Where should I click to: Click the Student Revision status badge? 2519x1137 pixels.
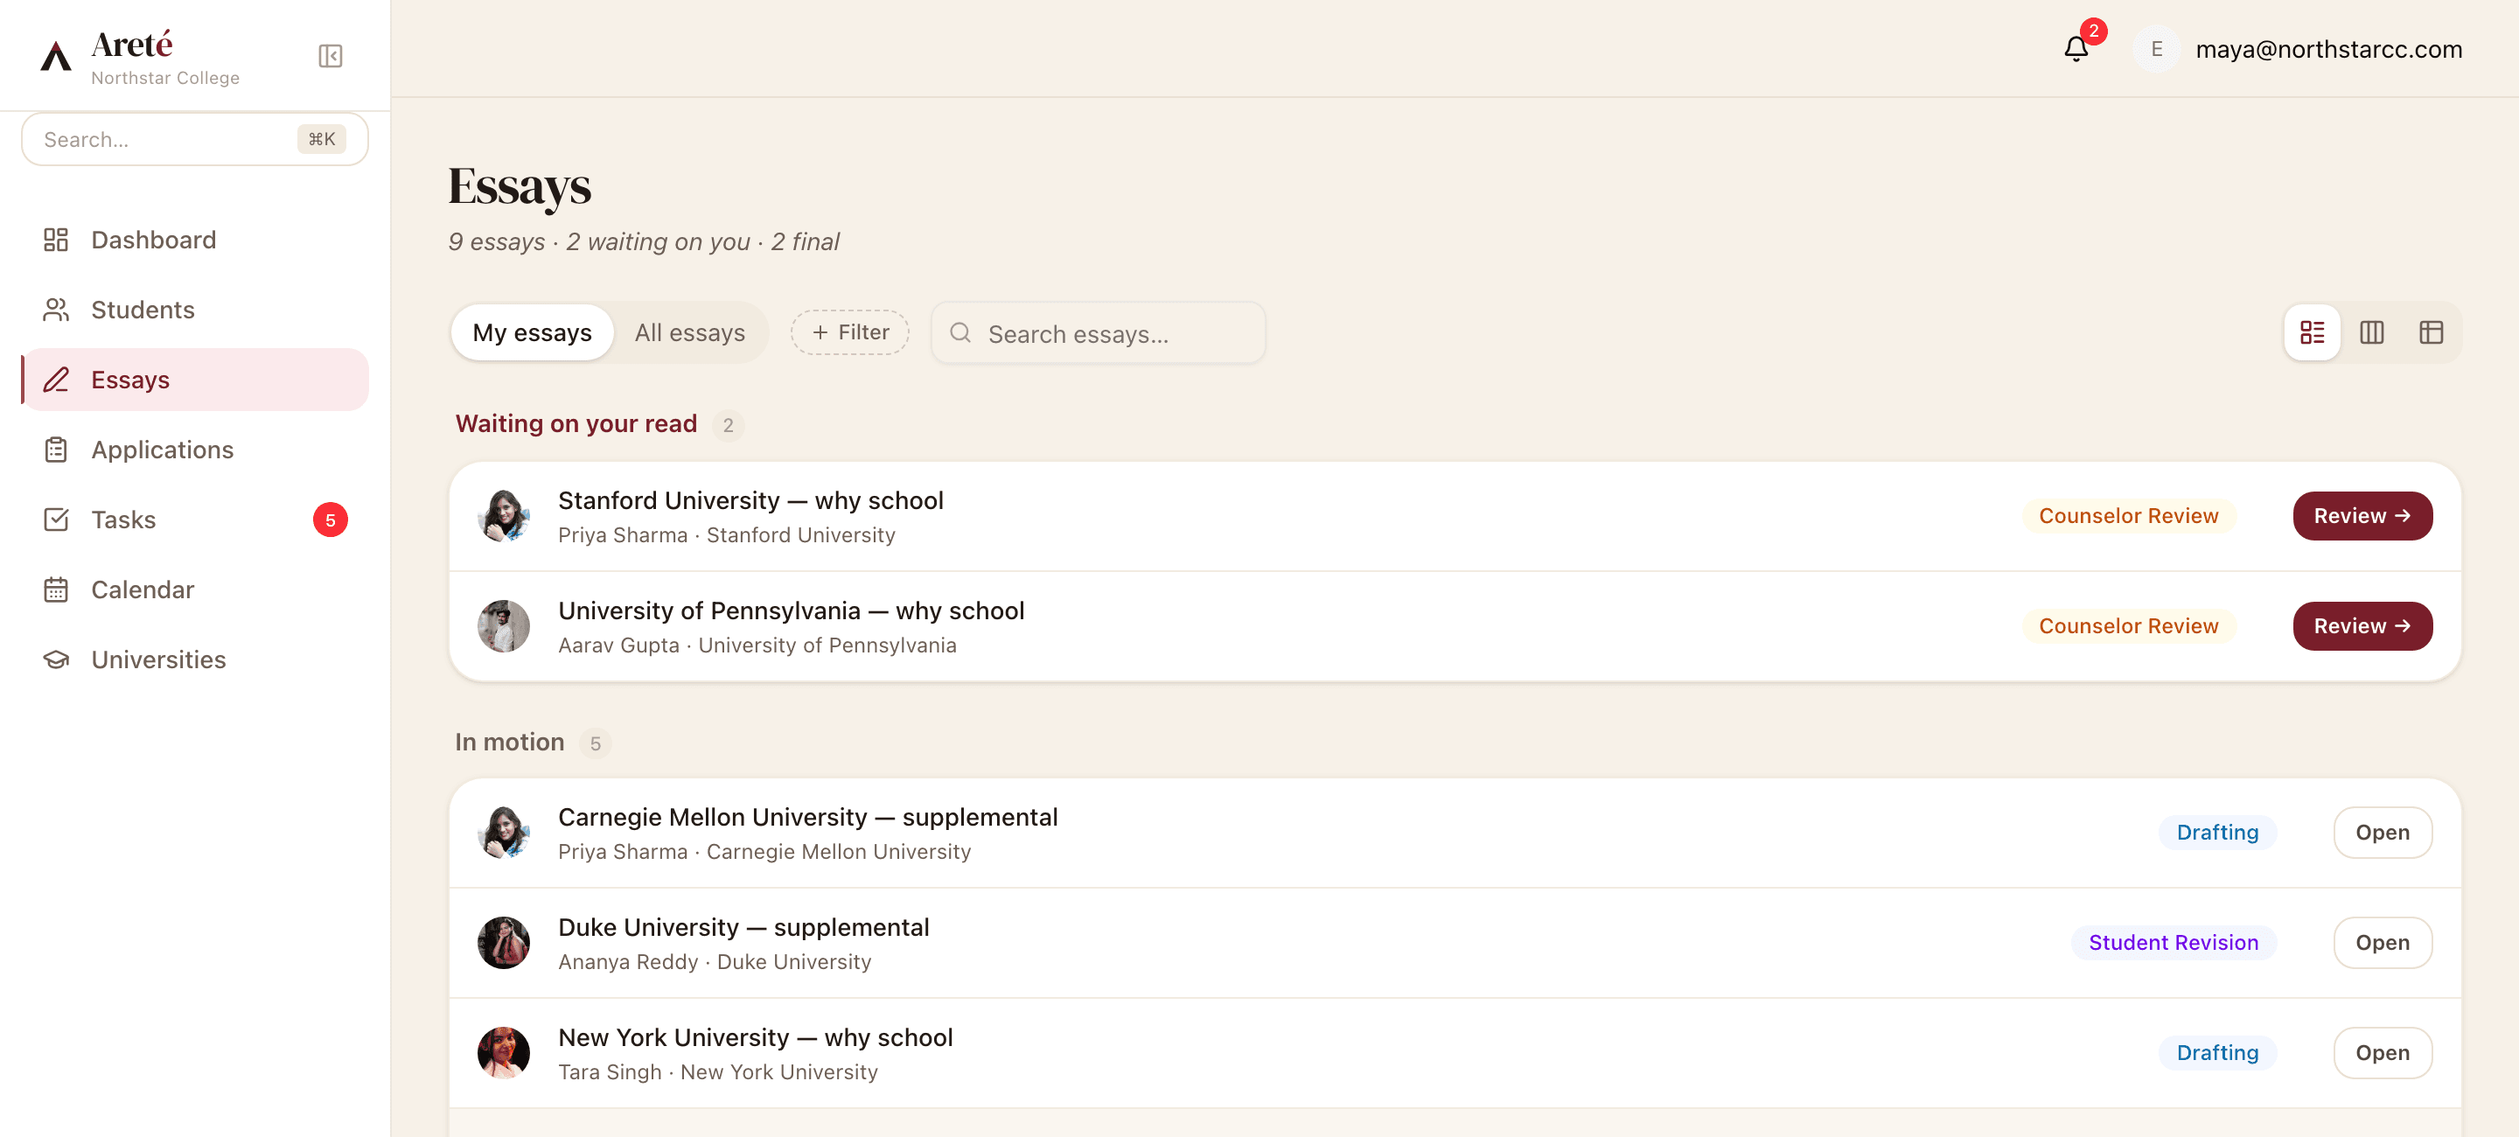click(x=2173, y=944)
